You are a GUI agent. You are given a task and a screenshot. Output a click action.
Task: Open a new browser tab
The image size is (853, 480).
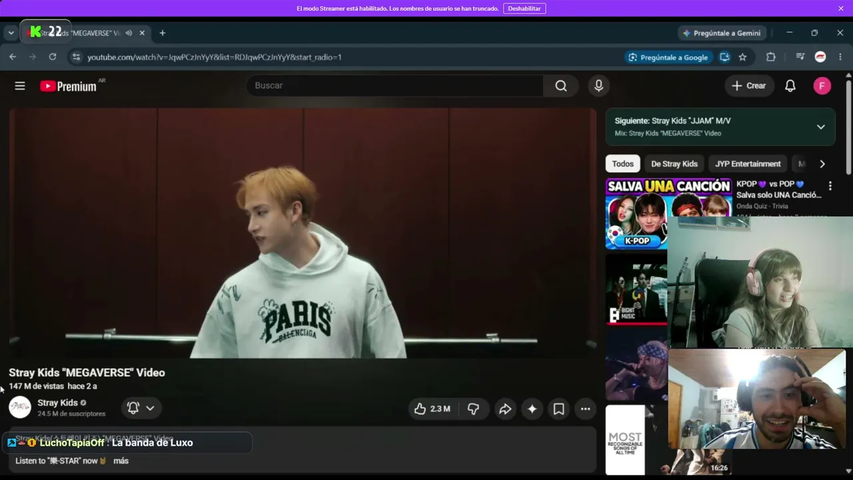click(x=162, y=33)
